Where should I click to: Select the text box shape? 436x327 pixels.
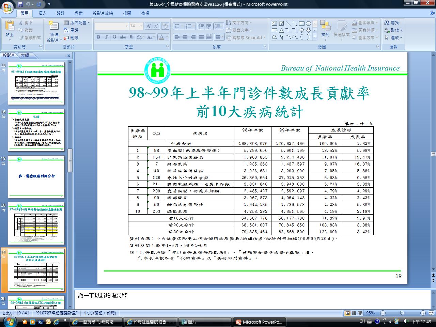coord(275,24)
